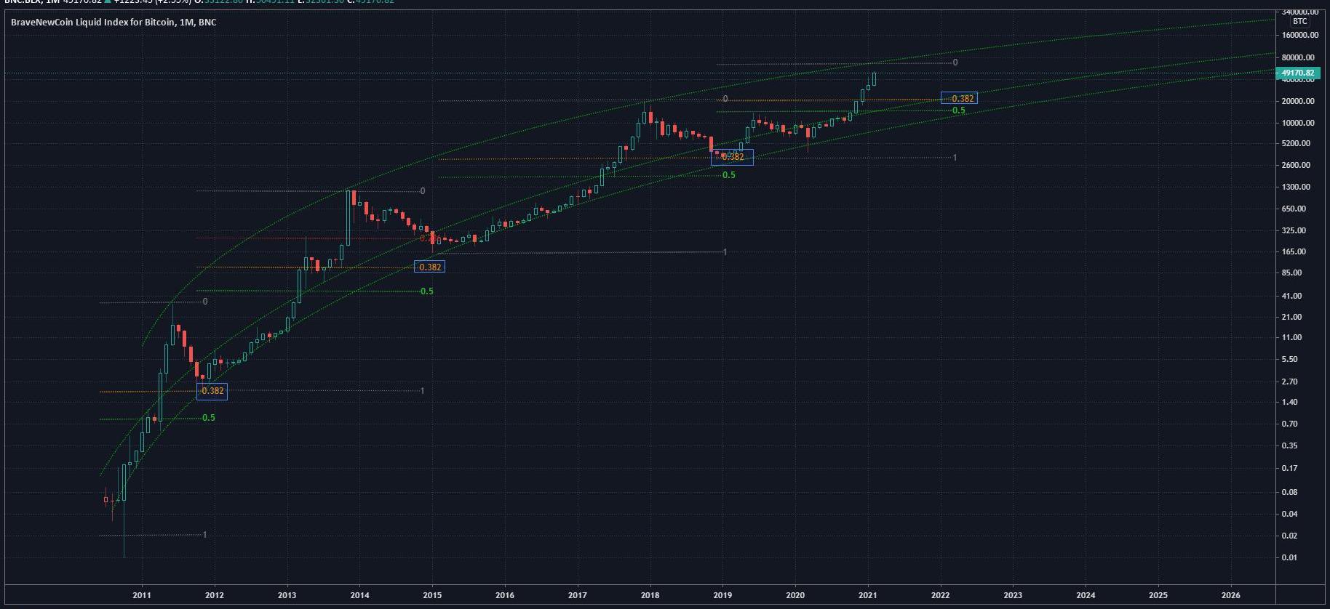Click the green 0.5 level label near 2022
Image resolution: width=1330 pixels, height=609 pixels.
959,110
